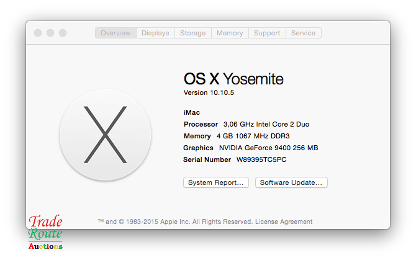Image resolution: width=416 pixels, height=260 pixels.
Task: Open the License Agreement link
Action: coord(284,222)
